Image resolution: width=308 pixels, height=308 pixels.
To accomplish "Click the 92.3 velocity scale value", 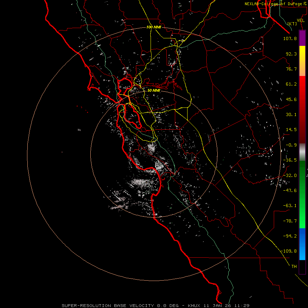I will [291, 54].
